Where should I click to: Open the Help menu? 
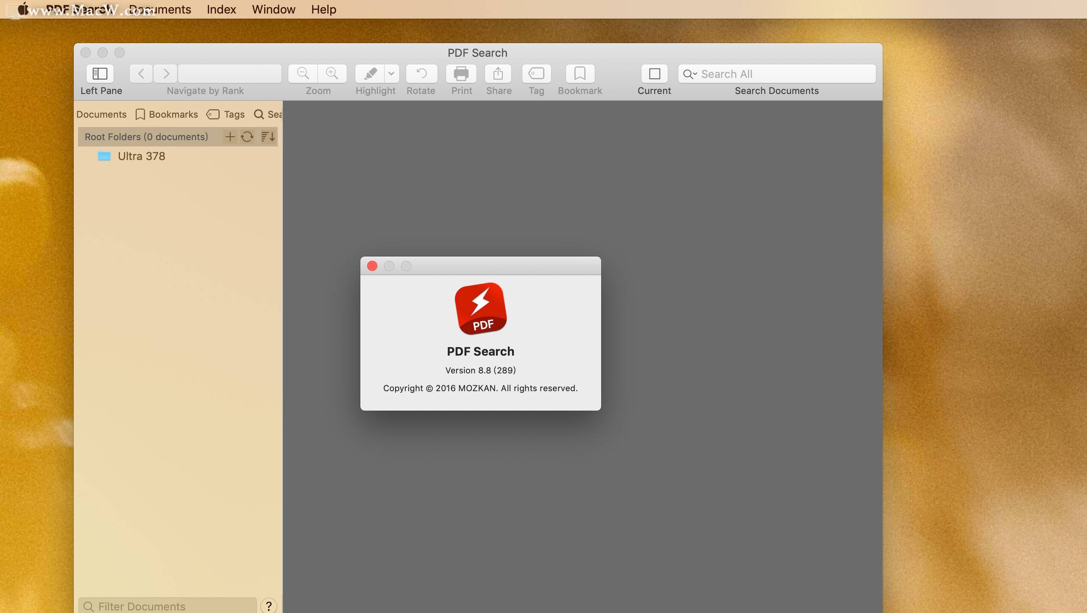323,9
